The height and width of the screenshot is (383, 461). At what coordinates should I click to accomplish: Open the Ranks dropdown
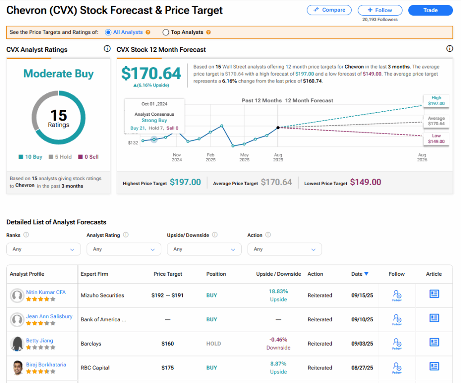tap(44, 249)
